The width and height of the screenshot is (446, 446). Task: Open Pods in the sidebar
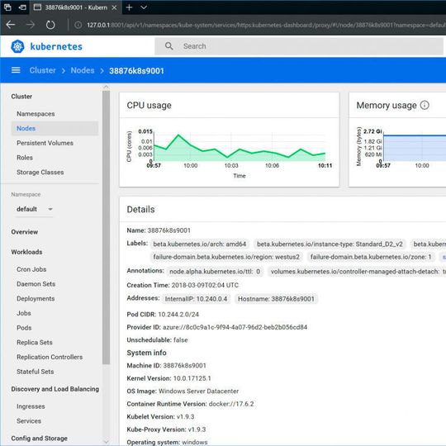pyautogui.click(x=24, y=328)
